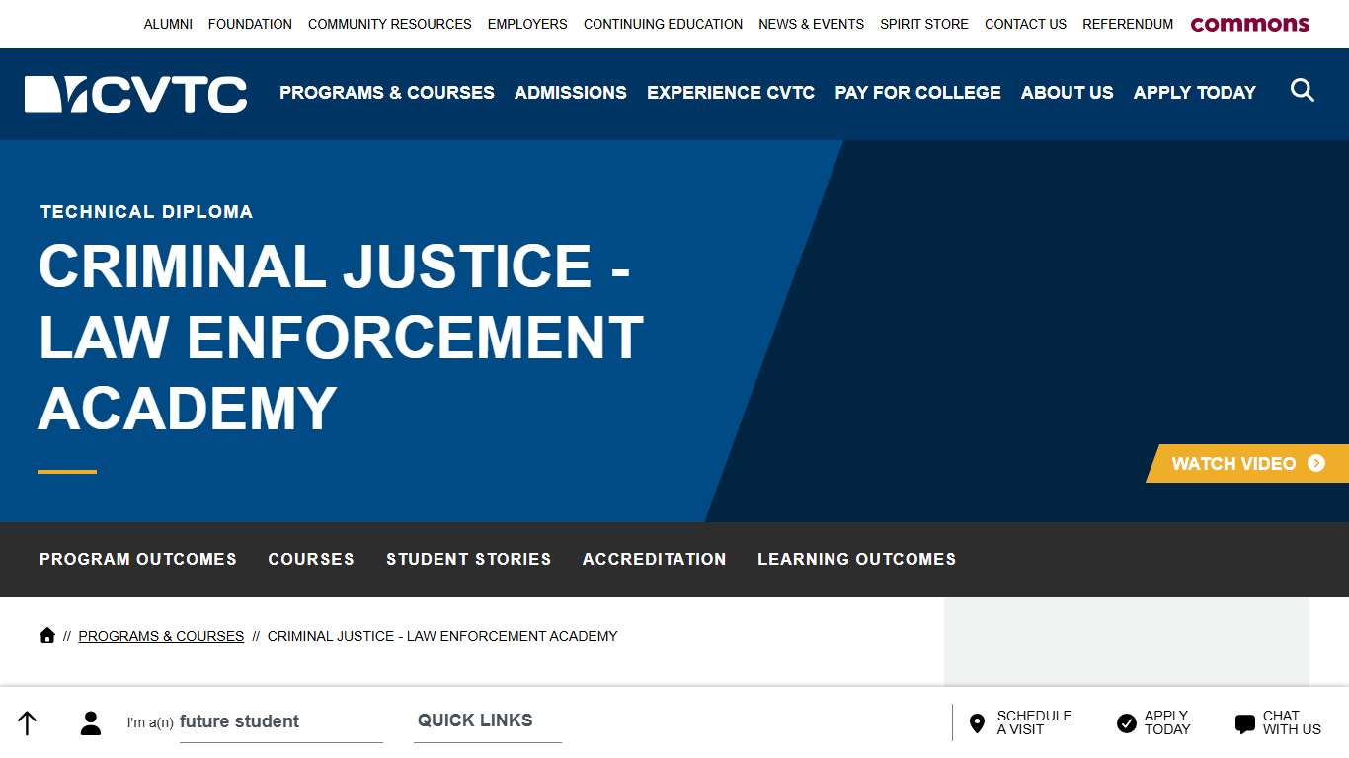Click the WATCH VIDEO button
1349x758 pixels.
point(1246,464)
